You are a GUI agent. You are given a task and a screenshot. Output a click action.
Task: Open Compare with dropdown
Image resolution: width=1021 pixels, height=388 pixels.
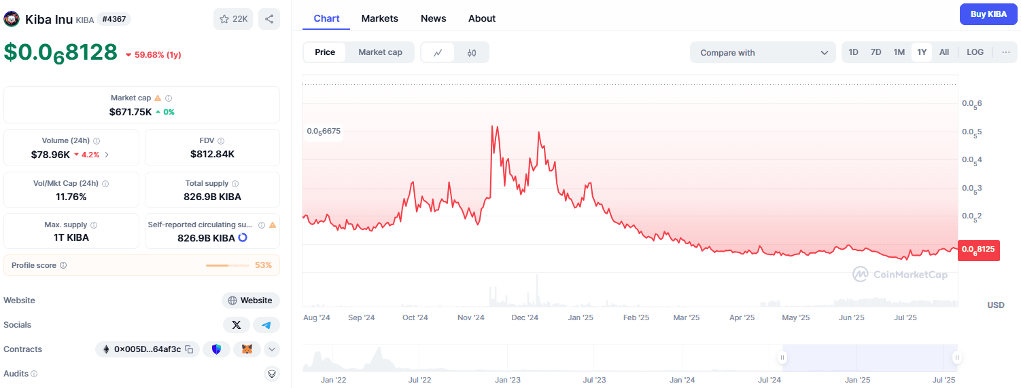click(763, 52)
